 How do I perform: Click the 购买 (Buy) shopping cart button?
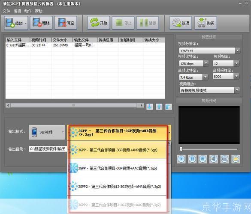click(206, 23)
